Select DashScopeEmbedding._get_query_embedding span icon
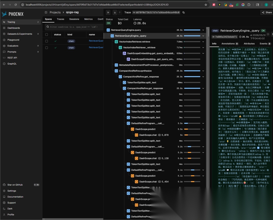Screen dimensions: 273x220 [x=128, y=59]
